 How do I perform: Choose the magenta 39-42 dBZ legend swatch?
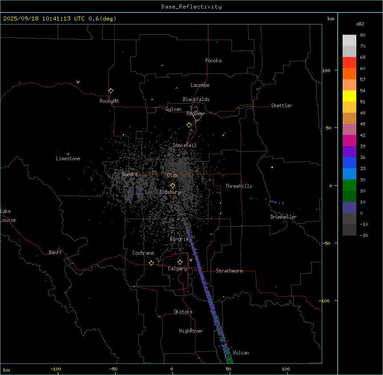[x=349, y=141]
